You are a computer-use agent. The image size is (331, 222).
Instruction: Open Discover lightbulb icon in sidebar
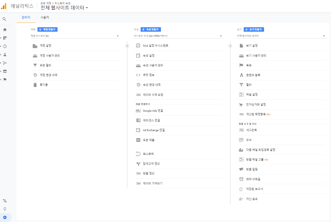pyautogui.click(x=5, y=209)
